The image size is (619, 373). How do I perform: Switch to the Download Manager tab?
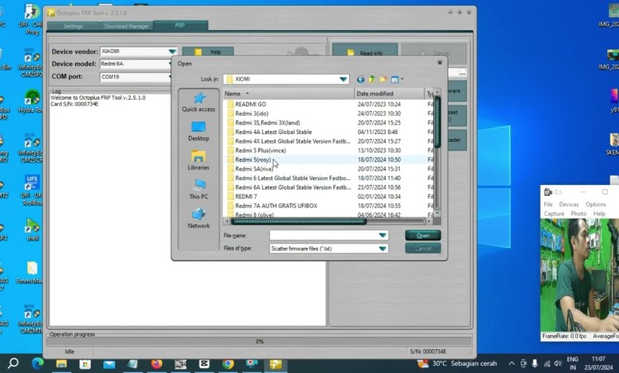(x=126, y=26)
